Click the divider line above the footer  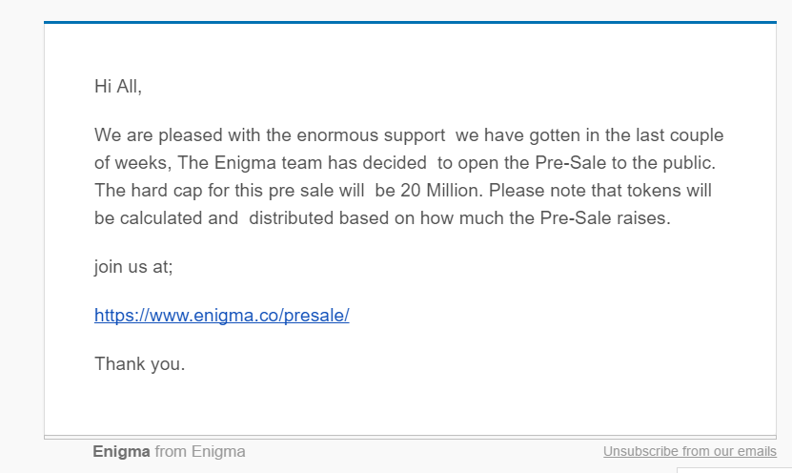[x=410, y=437]
